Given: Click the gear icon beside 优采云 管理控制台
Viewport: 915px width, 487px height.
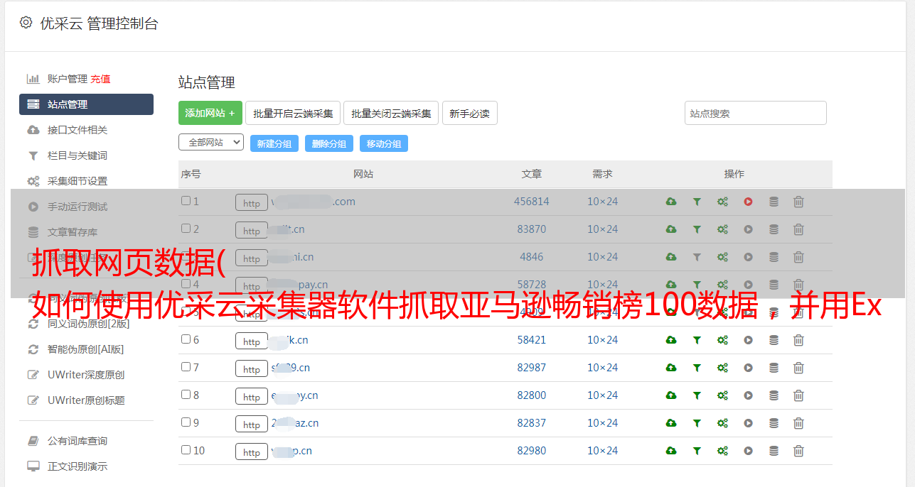Looking at the screenshot, I should point(26,23).
